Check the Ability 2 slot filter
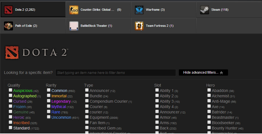Screen dimensions: 262x134 click(x=157, y=96)
